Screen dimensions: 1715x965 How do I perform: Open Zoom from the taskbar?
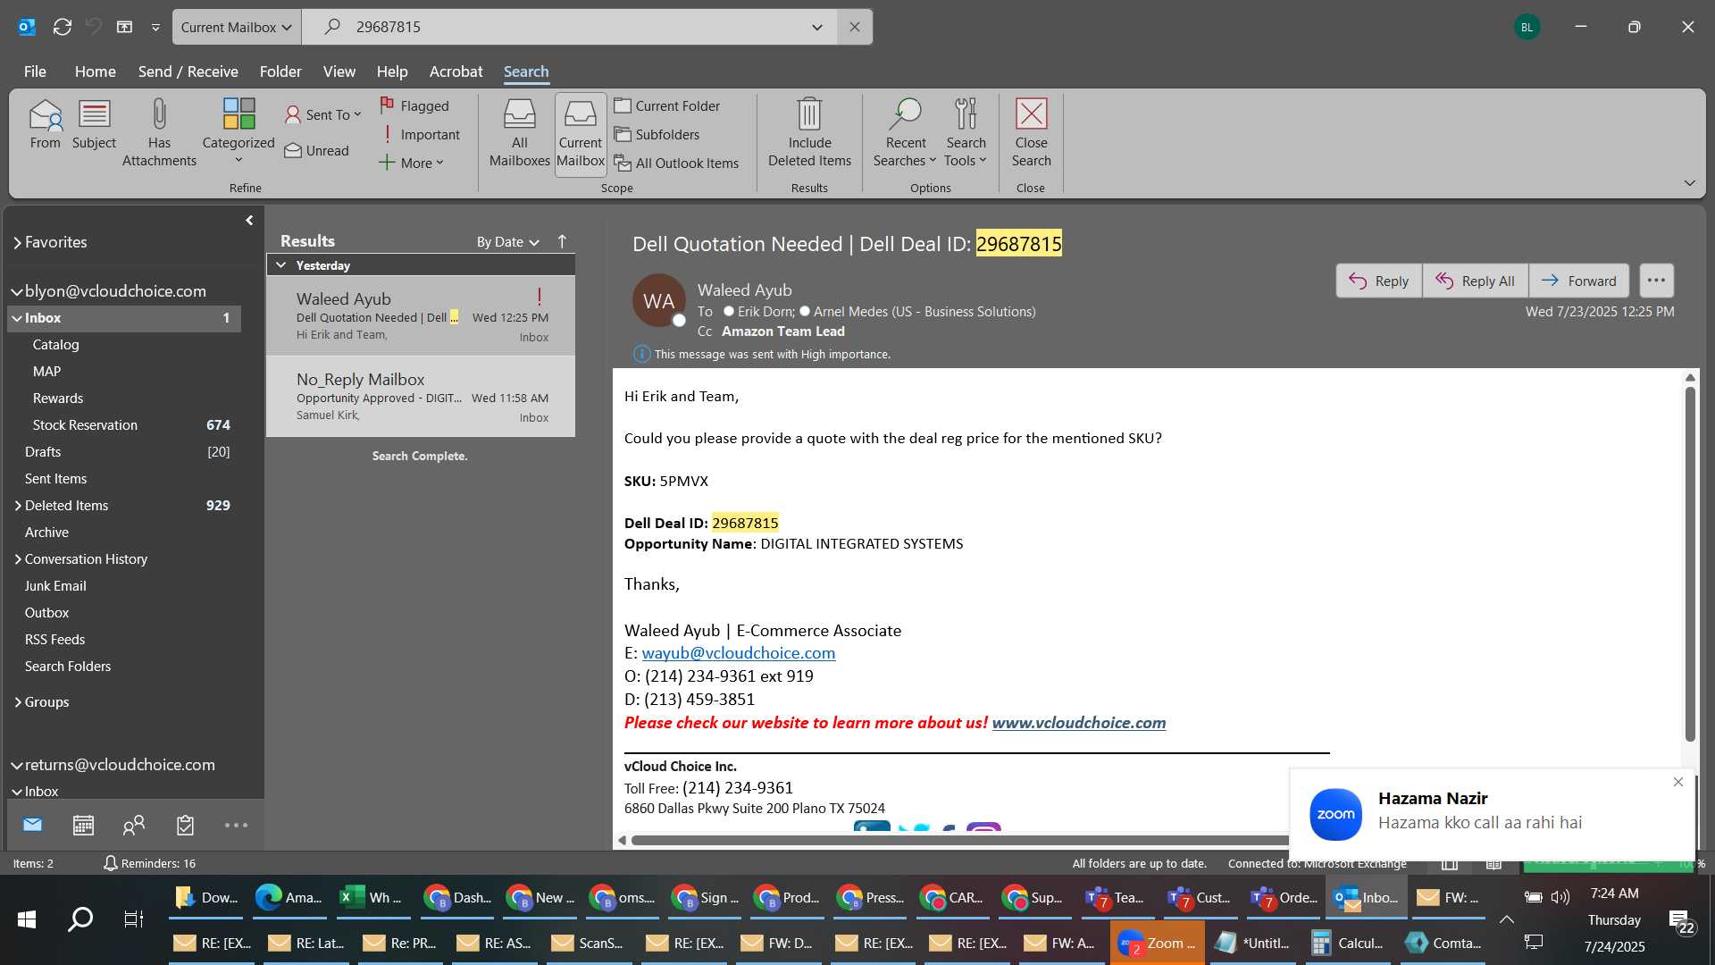1157,943
